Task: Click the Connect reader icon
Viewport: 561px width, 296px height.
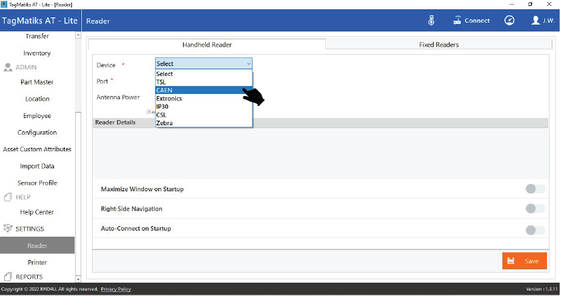Action: click(458, 21)
